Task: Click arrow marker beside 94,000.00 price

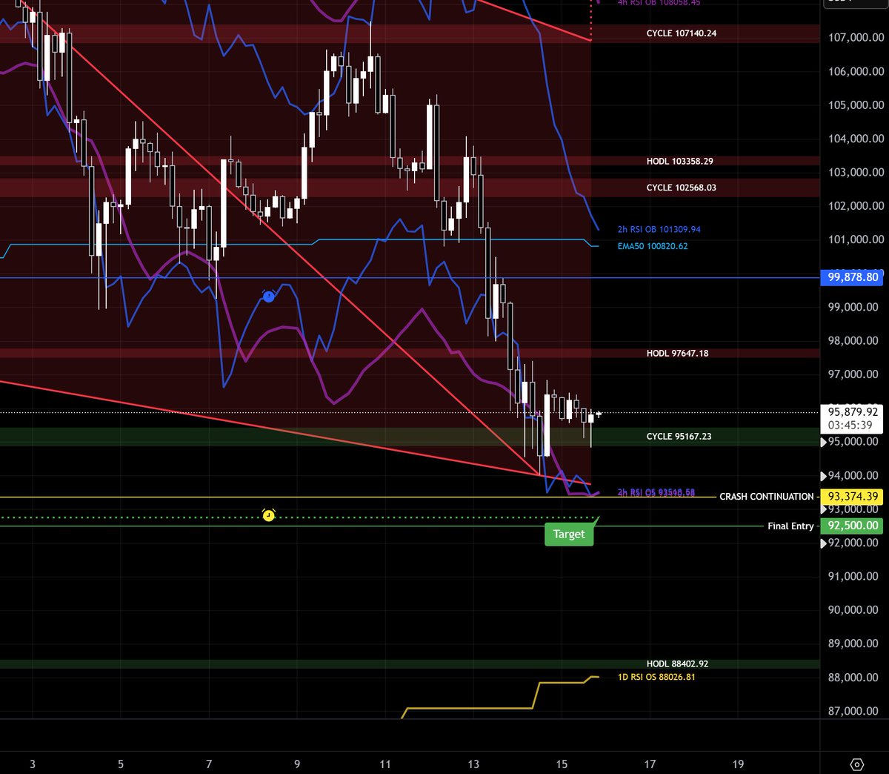Action: pyautogui.click(x=825, y=477)
